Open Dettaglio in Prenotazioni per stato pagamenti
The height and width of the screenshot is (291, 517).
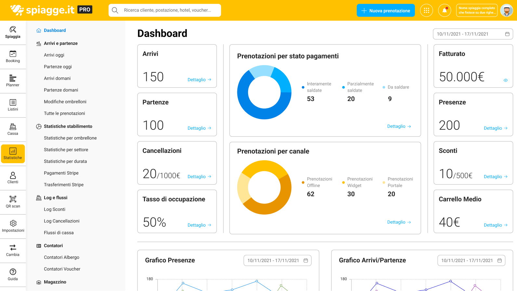tap(399, 126)
